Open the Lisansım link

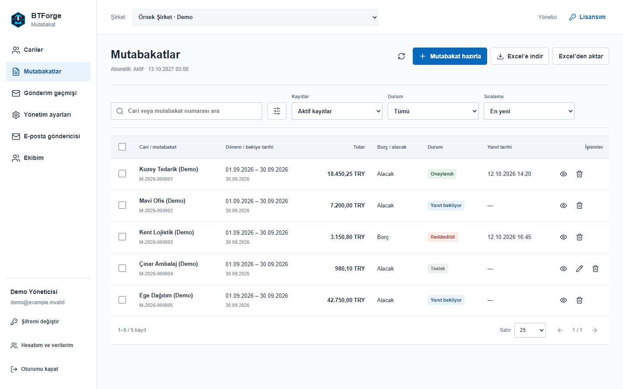587,17
